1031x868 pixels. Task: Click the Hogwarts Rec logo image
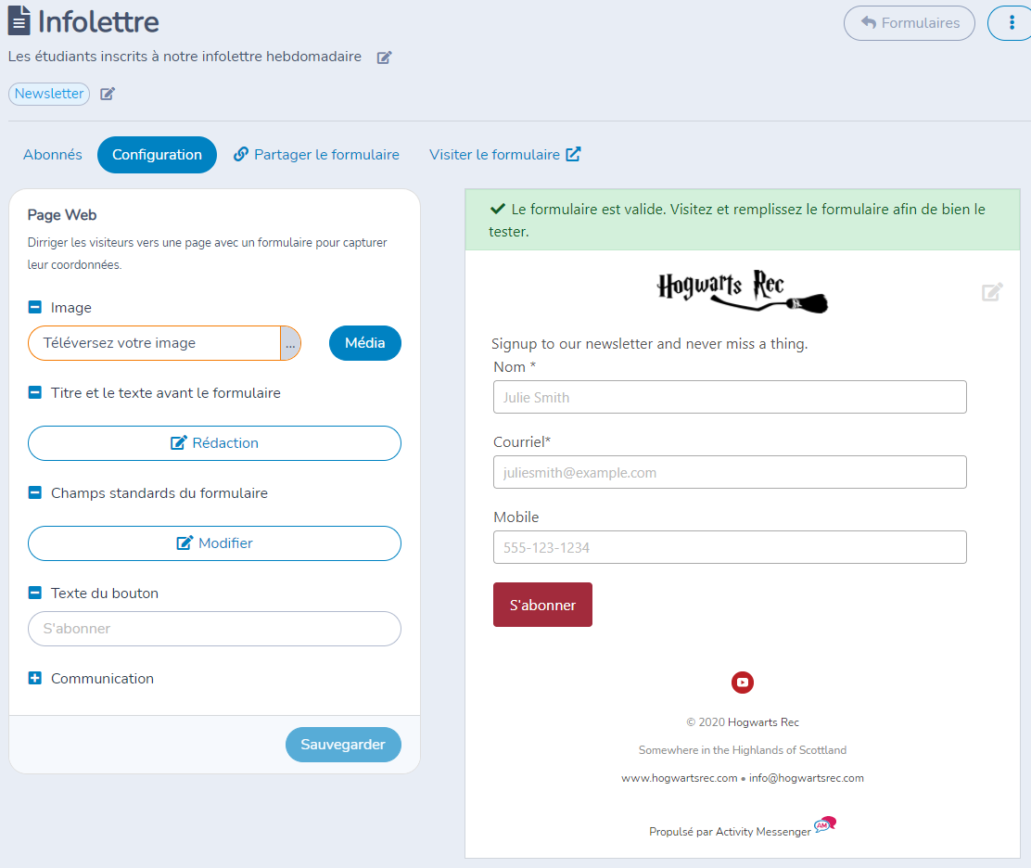(x=743, y=291)
